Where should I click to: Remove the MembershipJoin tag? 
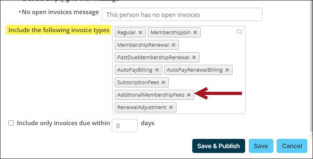[x=195, y=33]
